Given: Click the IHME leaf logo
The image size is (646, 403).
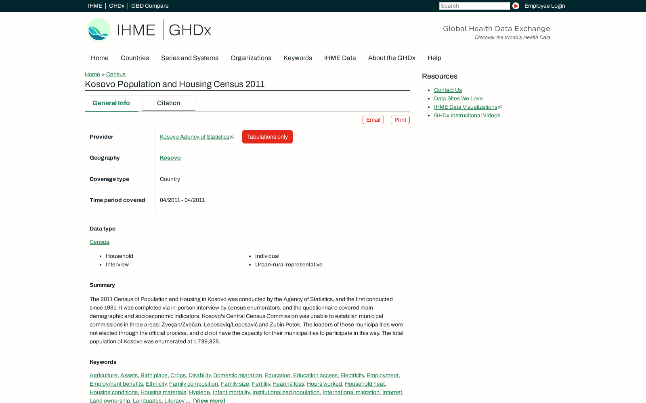Looking at the screenshot, I should (x=99, y=30).
